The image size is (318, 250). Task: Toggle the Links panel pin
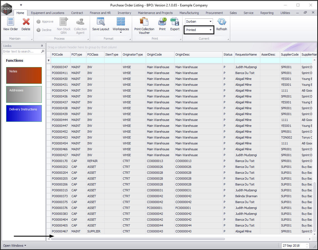[x=42, y=46]
